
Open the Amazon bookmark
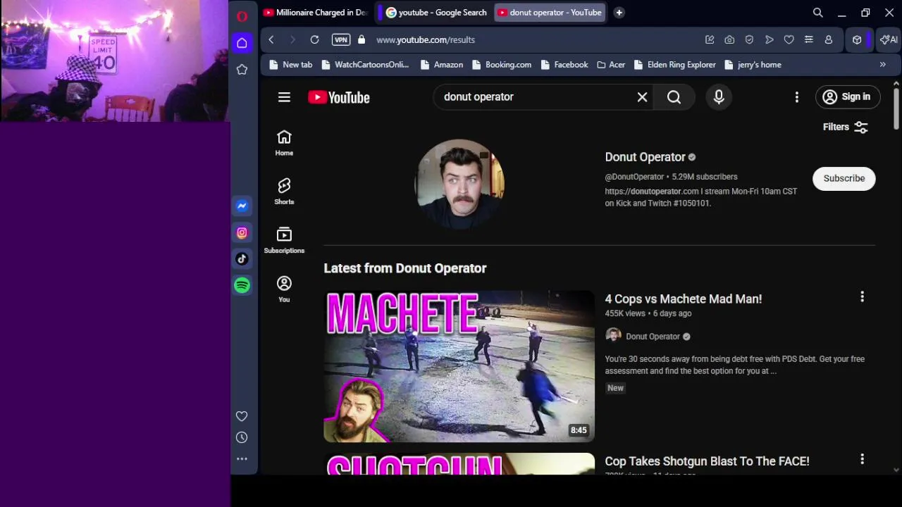(x=442, y=65)
